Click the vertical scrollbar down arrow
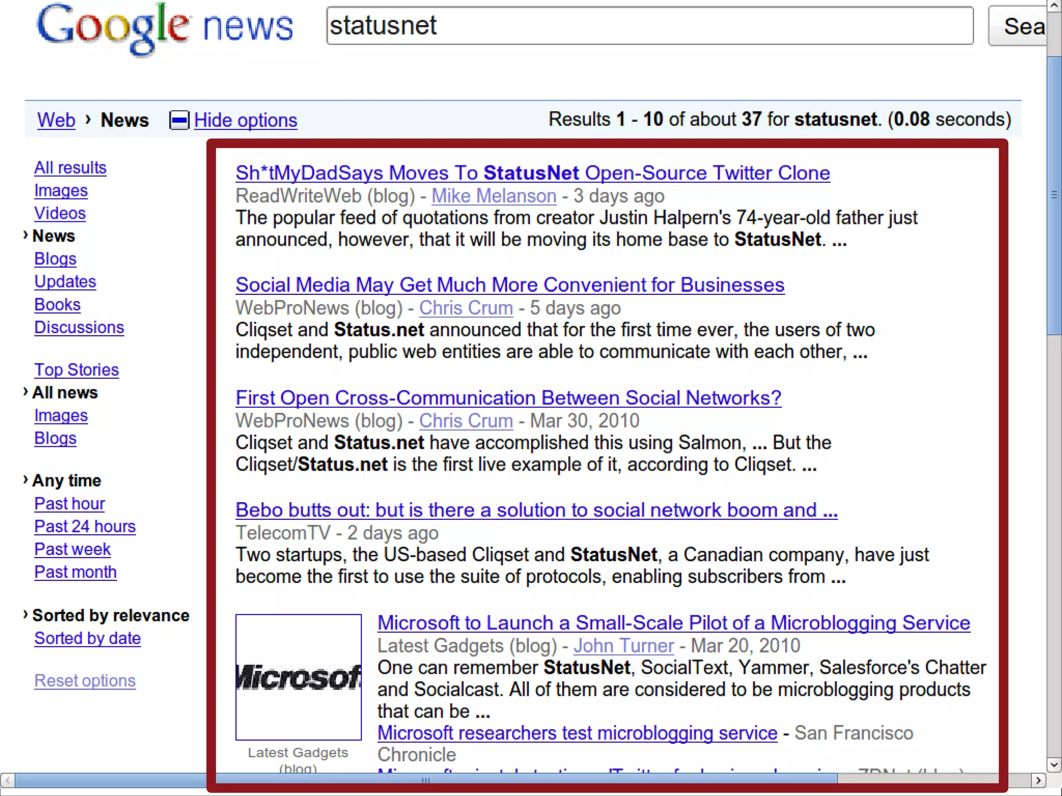Image resolution: width=1062 pixels, height=796 pixels. [x=1054, y=764]
